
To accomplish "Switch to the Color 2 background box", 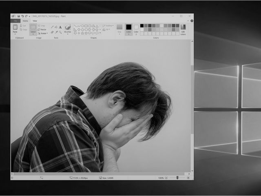I will (x=136, y=29).
